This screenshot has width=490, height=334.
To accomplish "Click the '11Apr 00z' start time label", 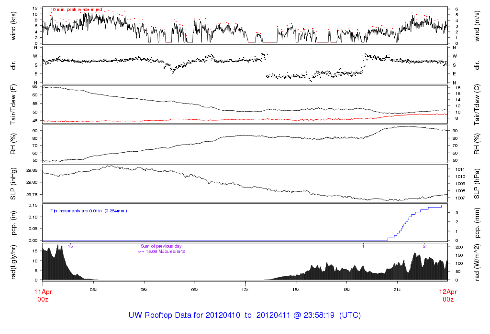I will 43,294.
